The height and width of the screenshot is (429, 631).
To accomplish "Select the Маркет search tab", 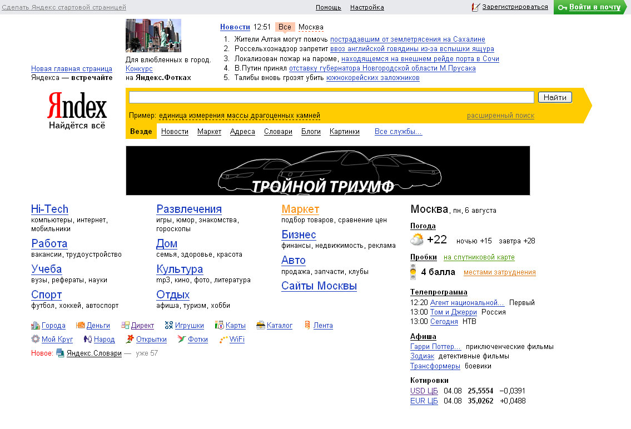I will click(x=209, y=132).
